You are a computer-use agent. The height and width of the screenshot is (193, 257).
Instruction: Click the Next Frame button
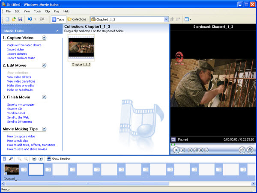click(201, 150)
